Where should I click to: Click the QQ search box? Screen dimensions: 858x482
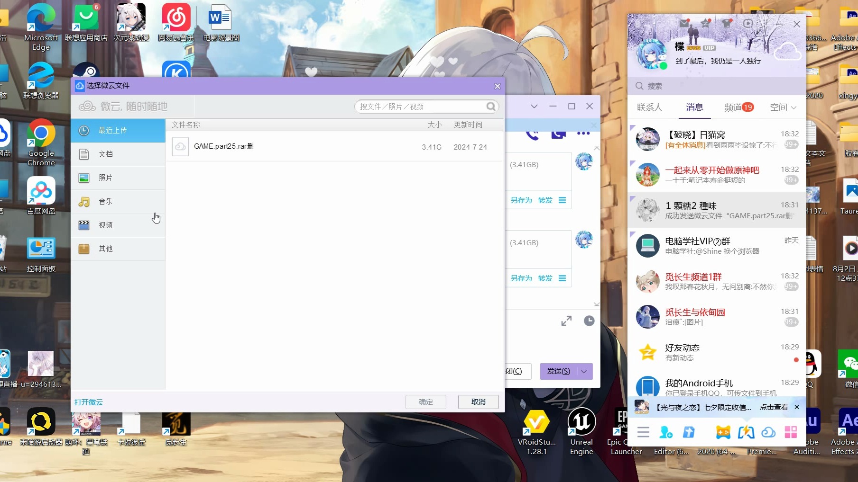(x=717, y=86)
